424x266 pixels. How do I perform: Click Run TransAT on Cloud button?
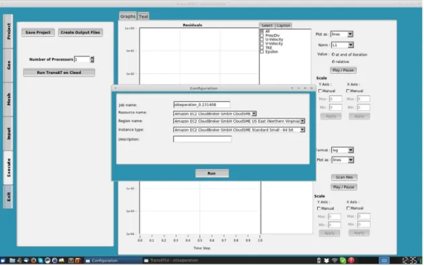[59, 73]
